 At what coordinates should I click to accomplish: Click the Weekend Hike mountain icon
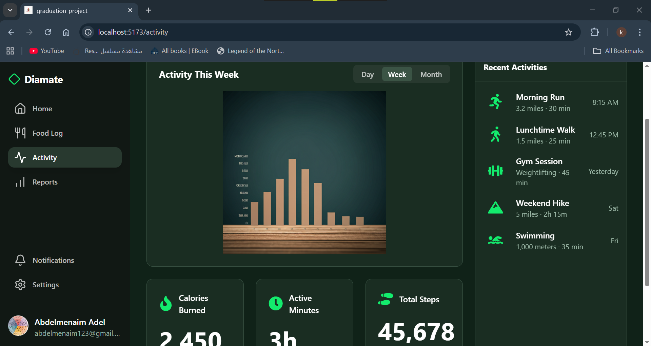click(495, 208)
